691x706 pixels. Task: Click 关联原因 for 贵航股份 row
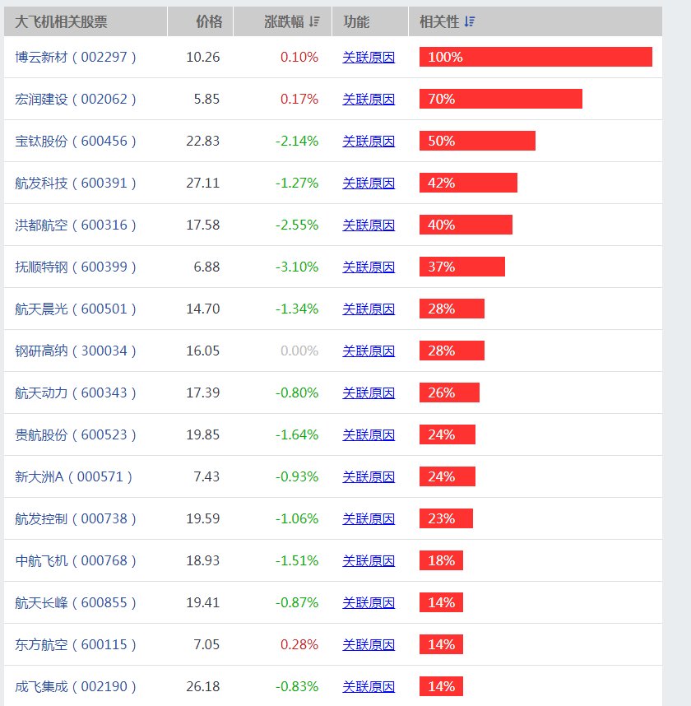(x=368, y=434)
